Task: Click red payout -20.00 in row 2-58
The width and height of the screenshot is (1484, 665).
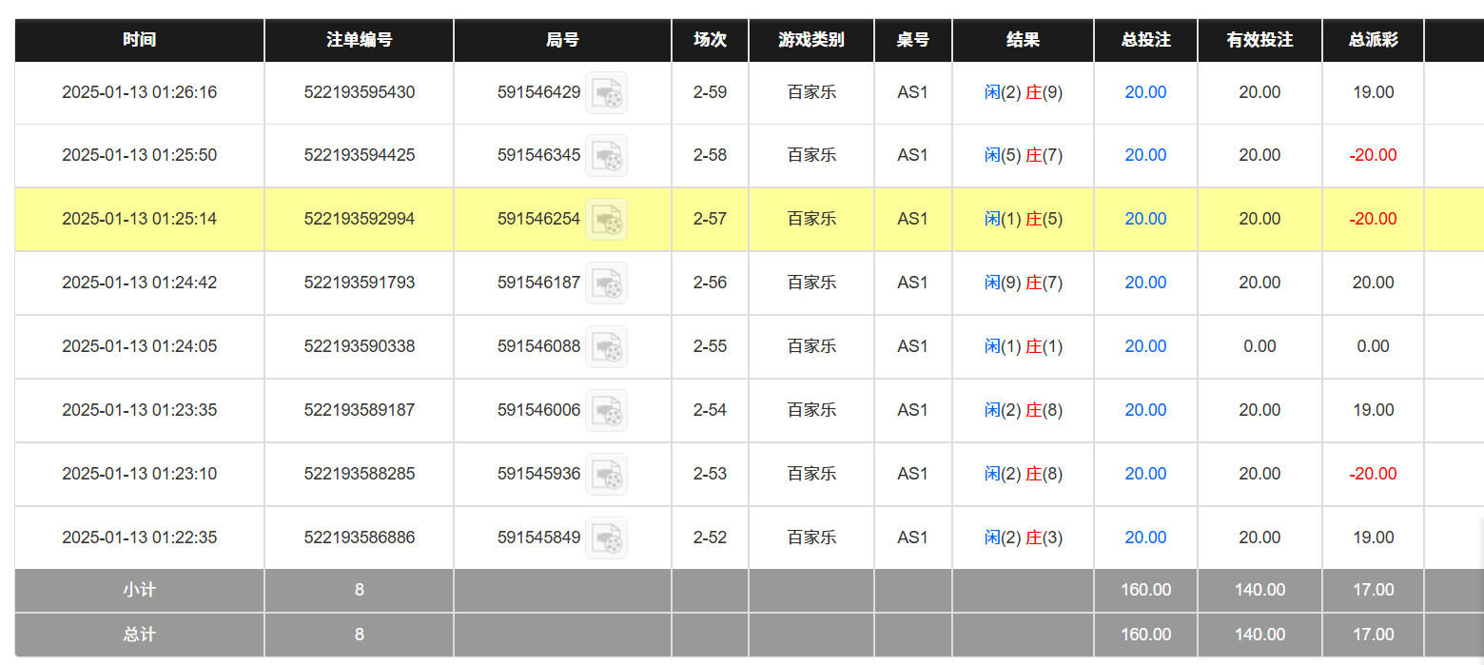Action: pyautogui.click(x=1373, y=155)
